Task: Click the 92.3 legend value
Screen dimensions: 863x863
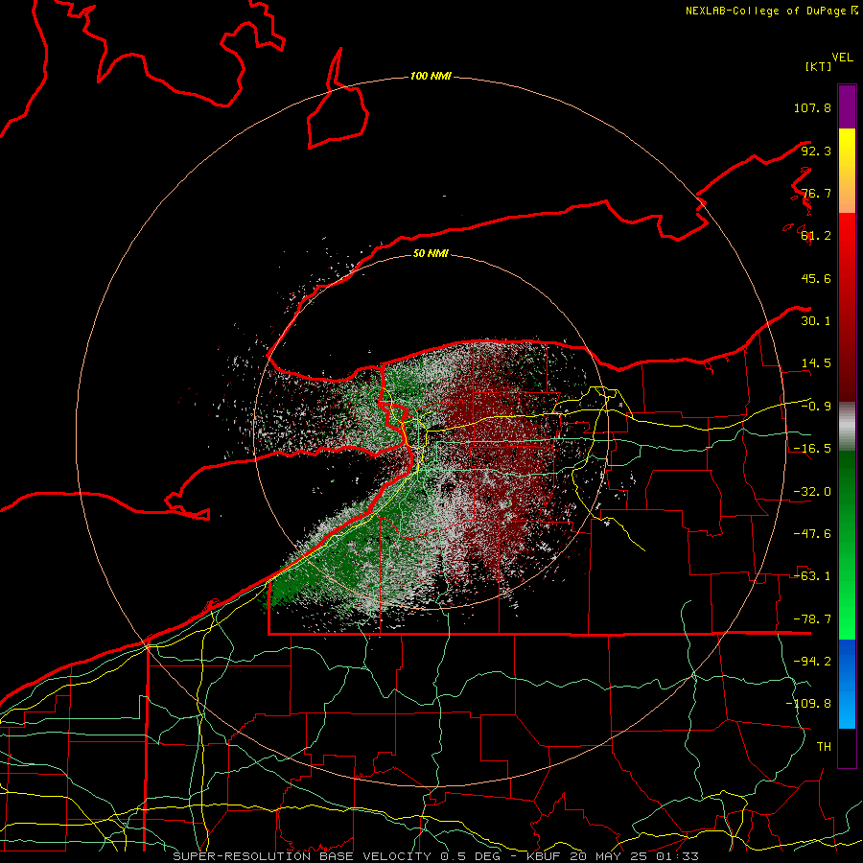Action: (x=816, y=151)
